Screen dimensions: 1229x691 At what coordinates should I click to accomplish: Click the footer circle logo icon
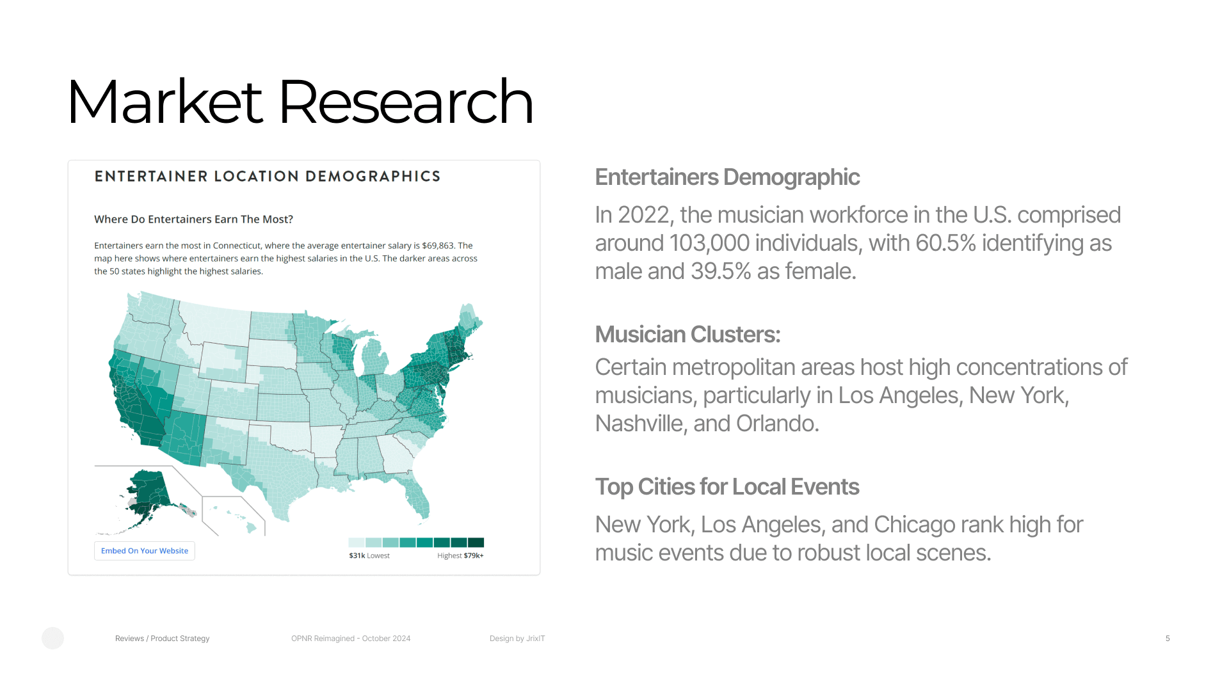pos(53,639)
